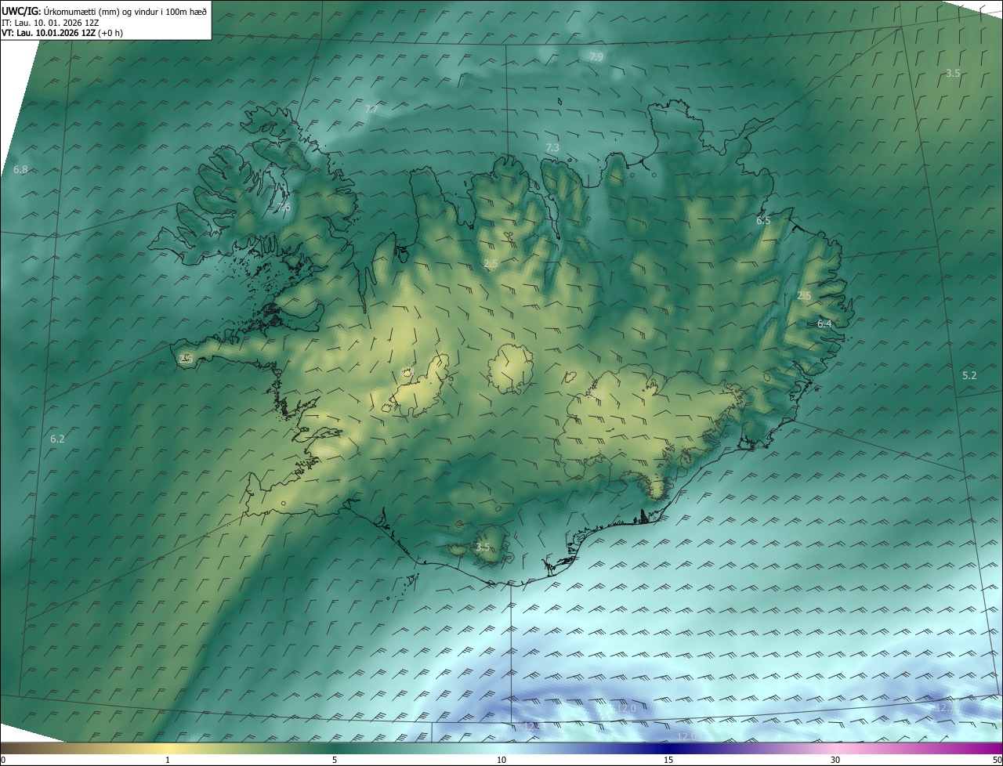Click the 5.2 value over the eastern sea
This screenshot has width=1003, height=766.
coord(969,376)
